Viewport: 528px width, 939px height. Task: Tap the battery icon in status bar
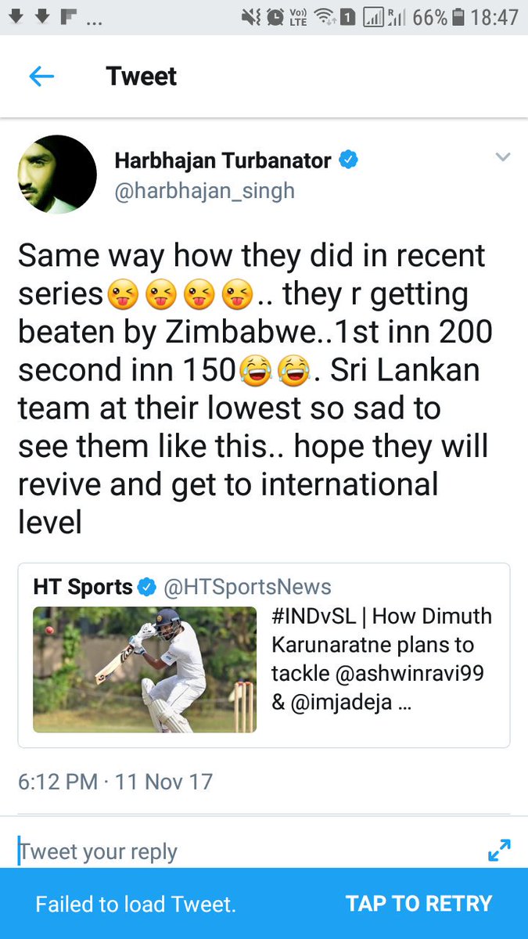459,17
